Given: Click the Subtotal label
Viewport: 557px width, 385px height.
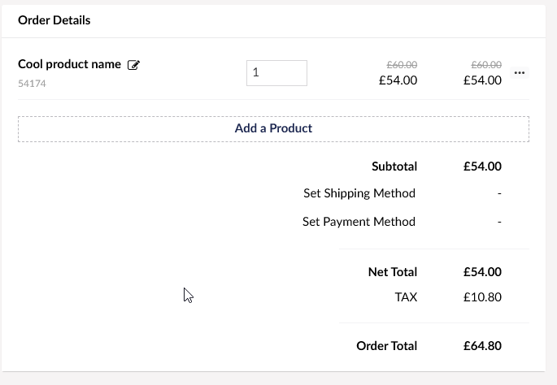Looking at the screenshot, I should (394, 167).
